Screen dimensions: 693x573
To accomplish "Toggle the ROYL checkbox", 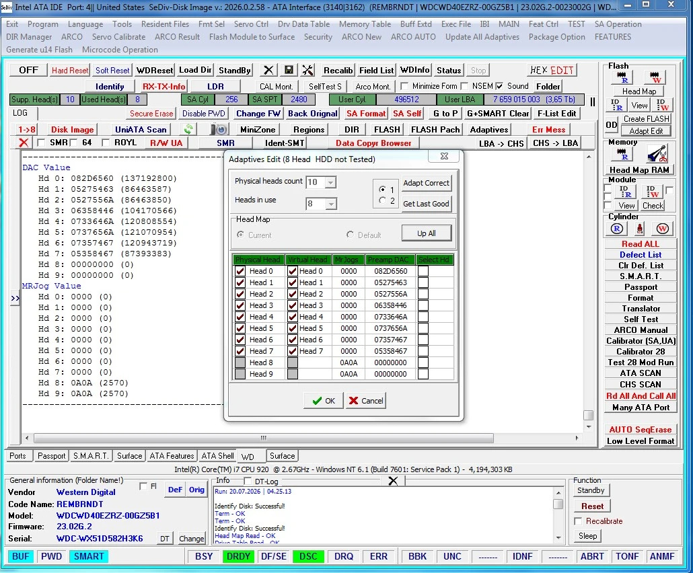I will [106, 143].
